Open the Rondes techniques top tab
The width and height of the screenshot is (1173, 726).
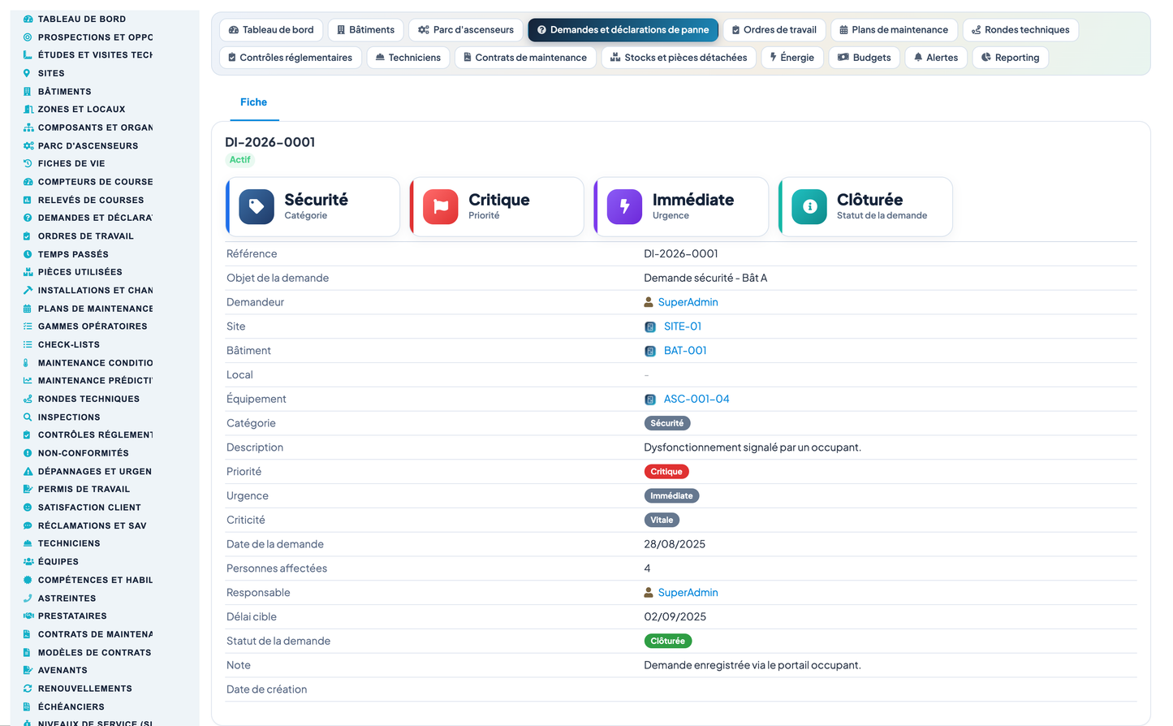[1020, 30]
